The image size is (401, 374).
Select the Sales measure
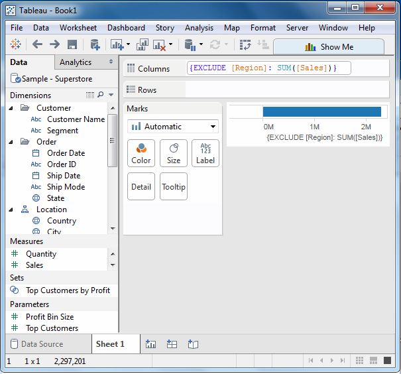pos(34,265)
